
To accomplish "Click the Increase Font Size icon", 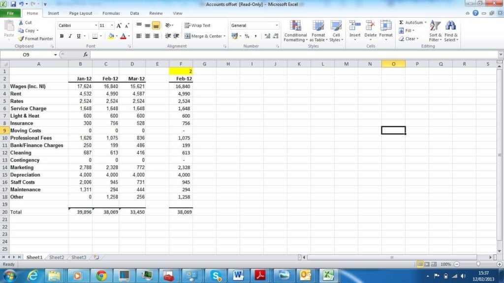I will point(119,26).
